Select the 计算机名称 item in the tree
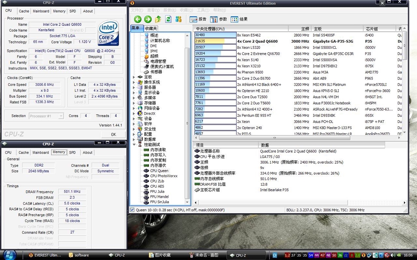 point(160,41)
